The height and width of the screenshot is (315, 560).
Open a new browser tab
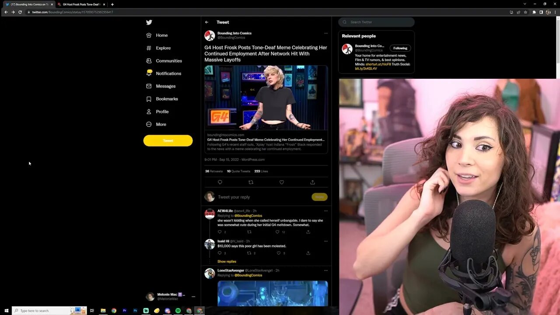point(112,4)
